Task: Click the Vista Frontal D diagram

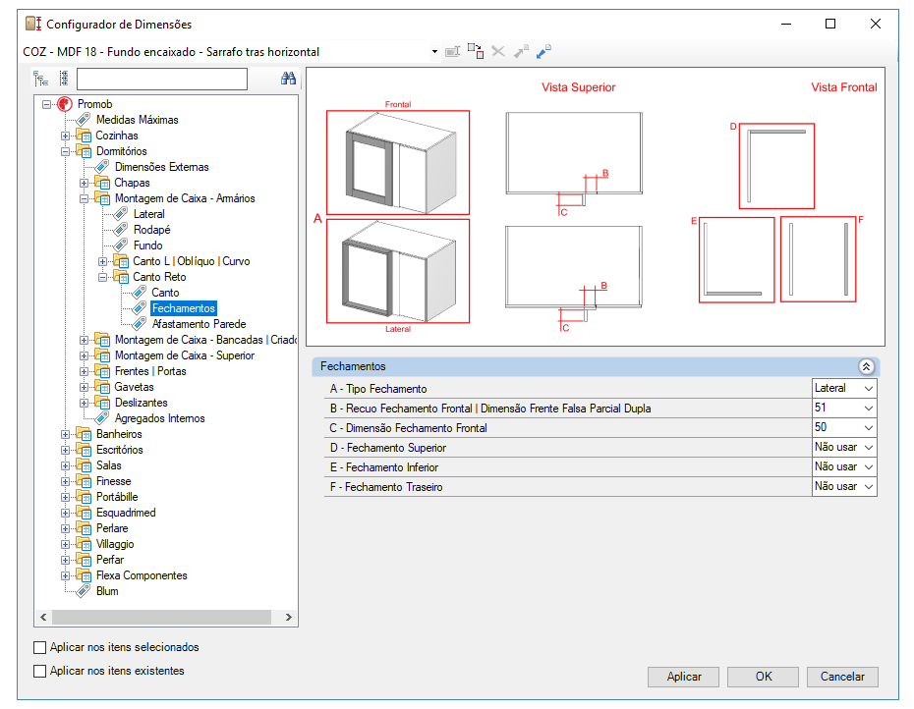Action: tap(777, 166)
